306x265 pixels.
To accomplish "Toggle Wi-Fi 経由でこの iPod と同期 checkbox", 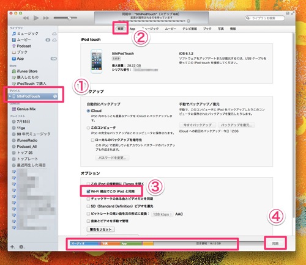I will pyautogui.click(x=88, y=192).
